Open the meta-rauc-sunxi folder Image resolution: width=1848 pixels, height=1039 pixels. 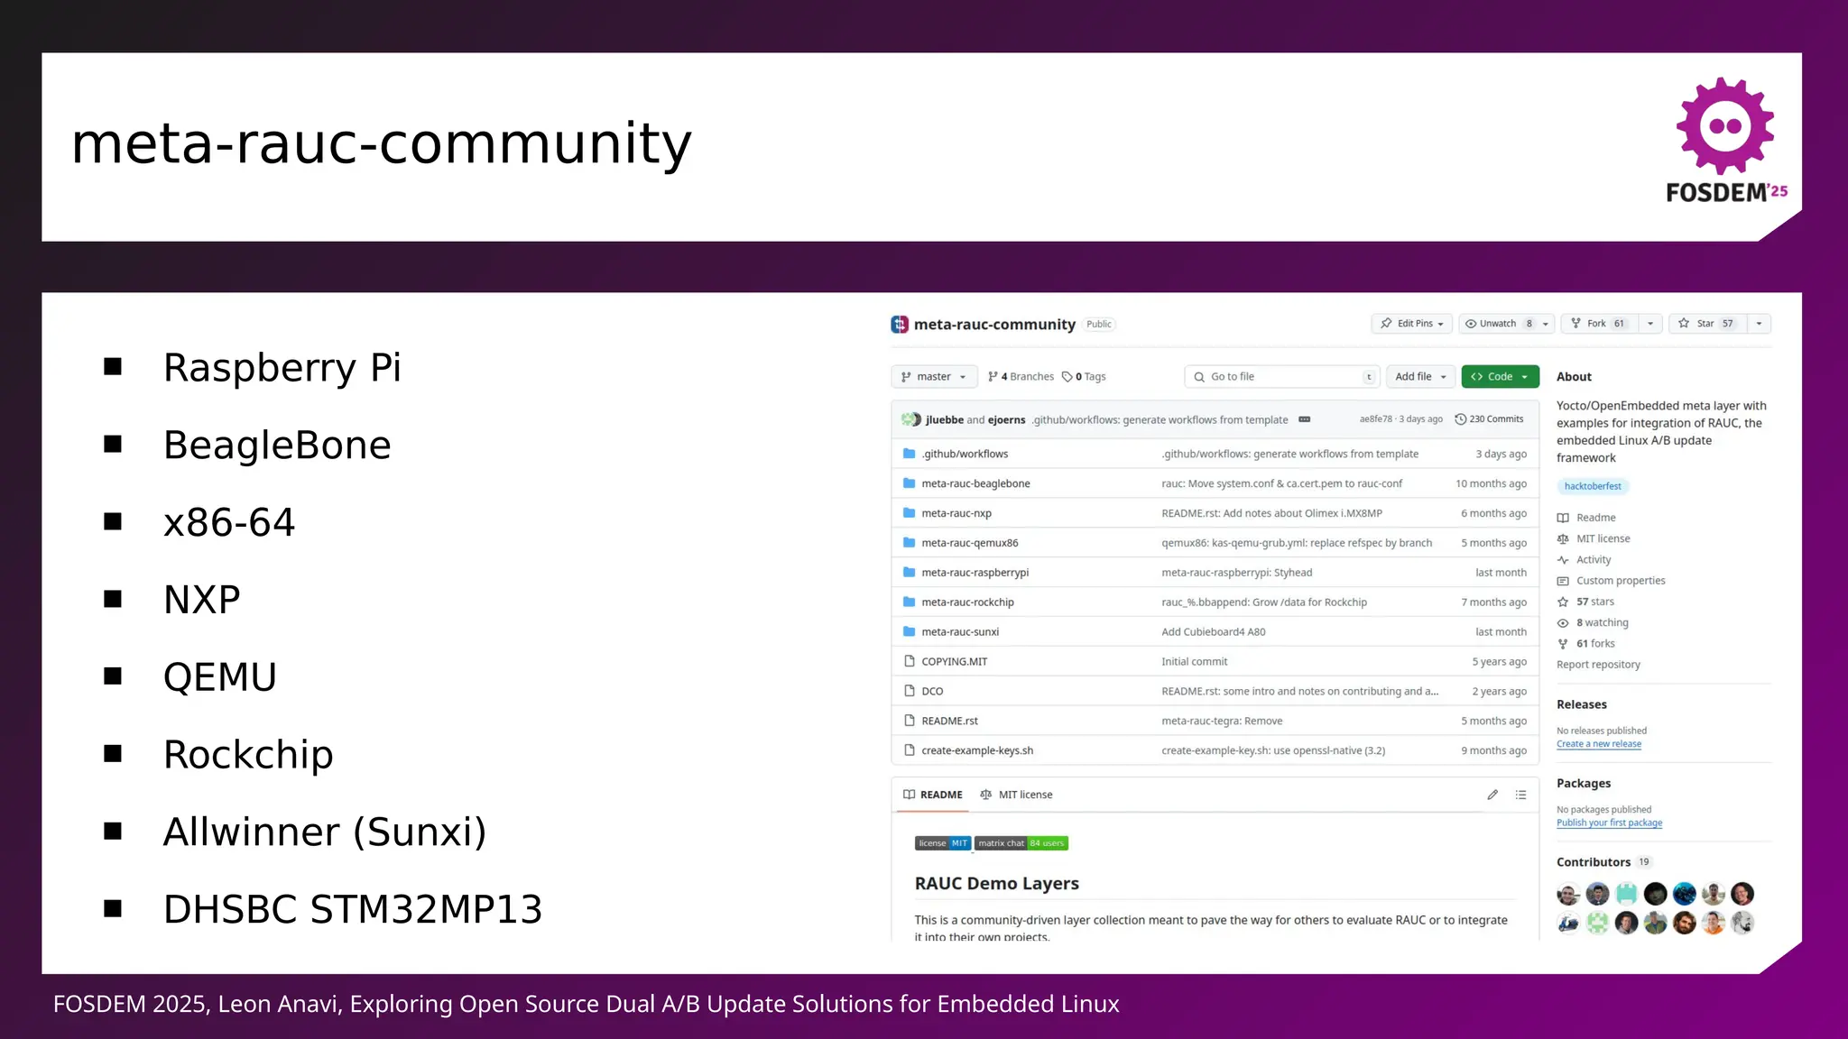click(960, 632)
